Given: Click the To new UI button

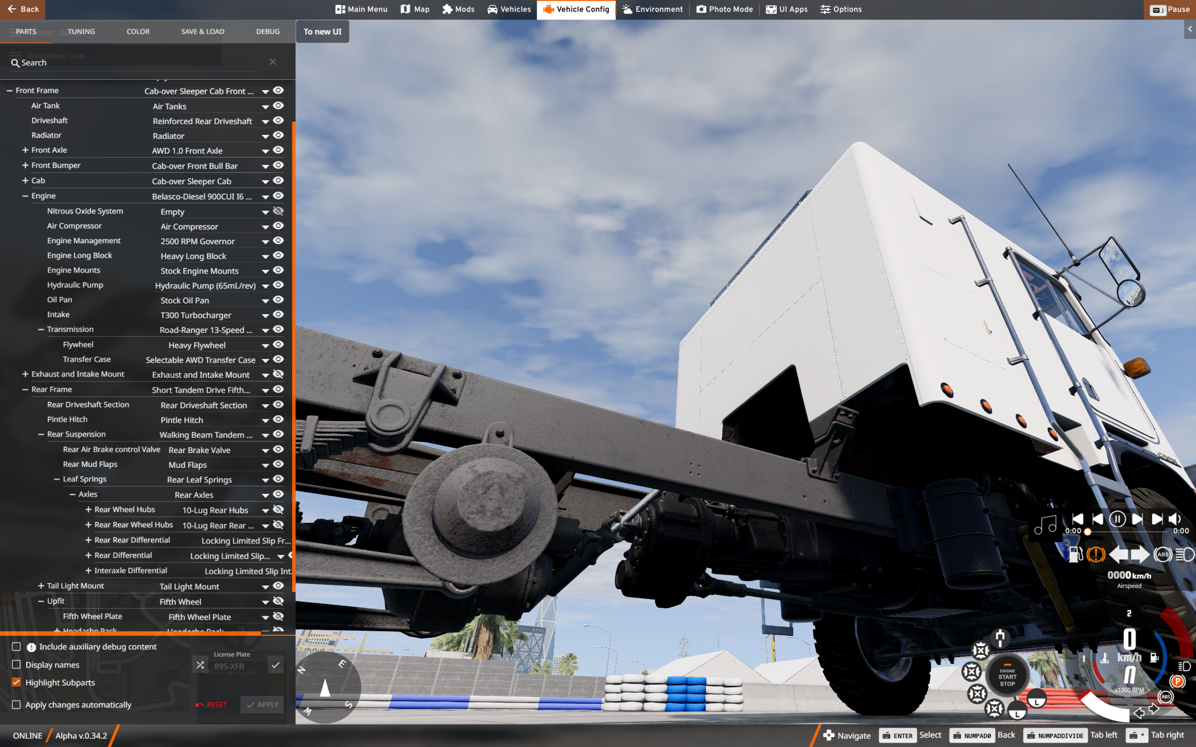Looking at the screenshot, I should click(322, 32).
